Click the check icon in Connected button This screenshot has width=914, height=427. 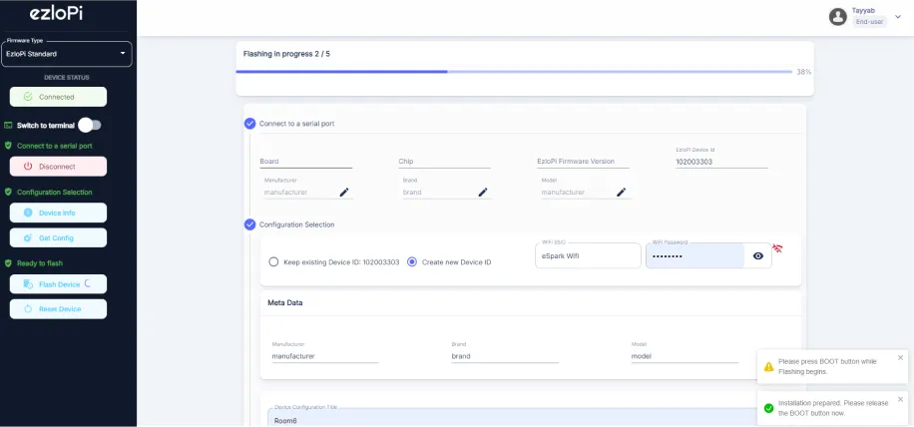click(x=28, y=97)
